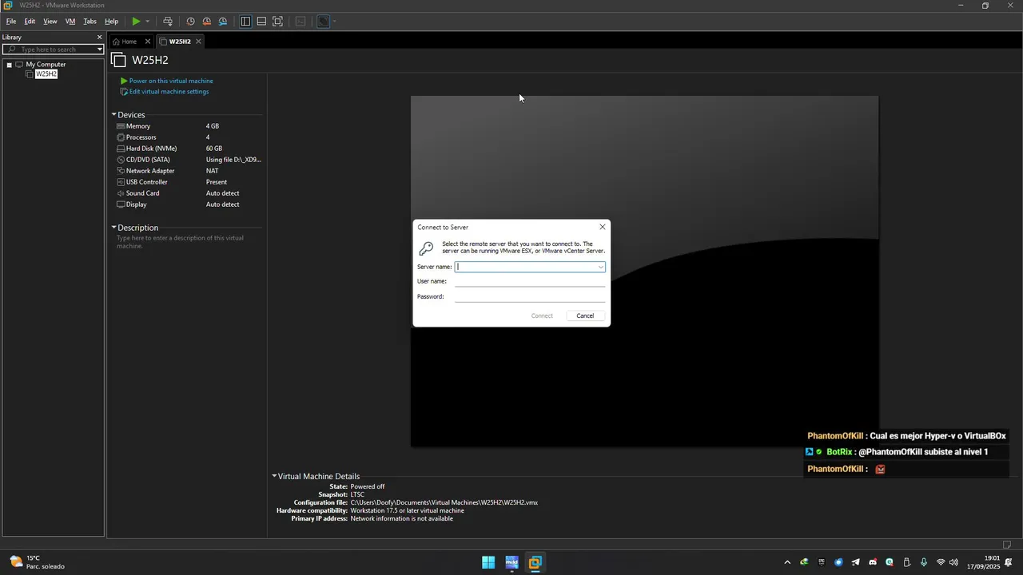Click the VMware Workstation taskbar icon
Viewport: 1023px width, 575px height.
click(x=535, y=562)
